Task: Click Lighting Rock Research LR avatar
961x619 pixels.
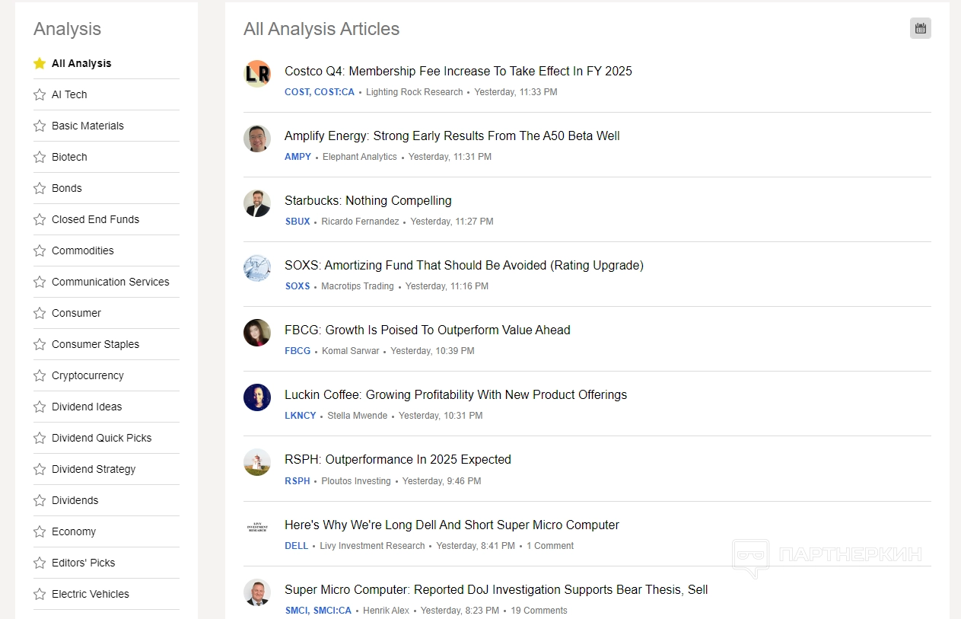Action: click(257, 74)
